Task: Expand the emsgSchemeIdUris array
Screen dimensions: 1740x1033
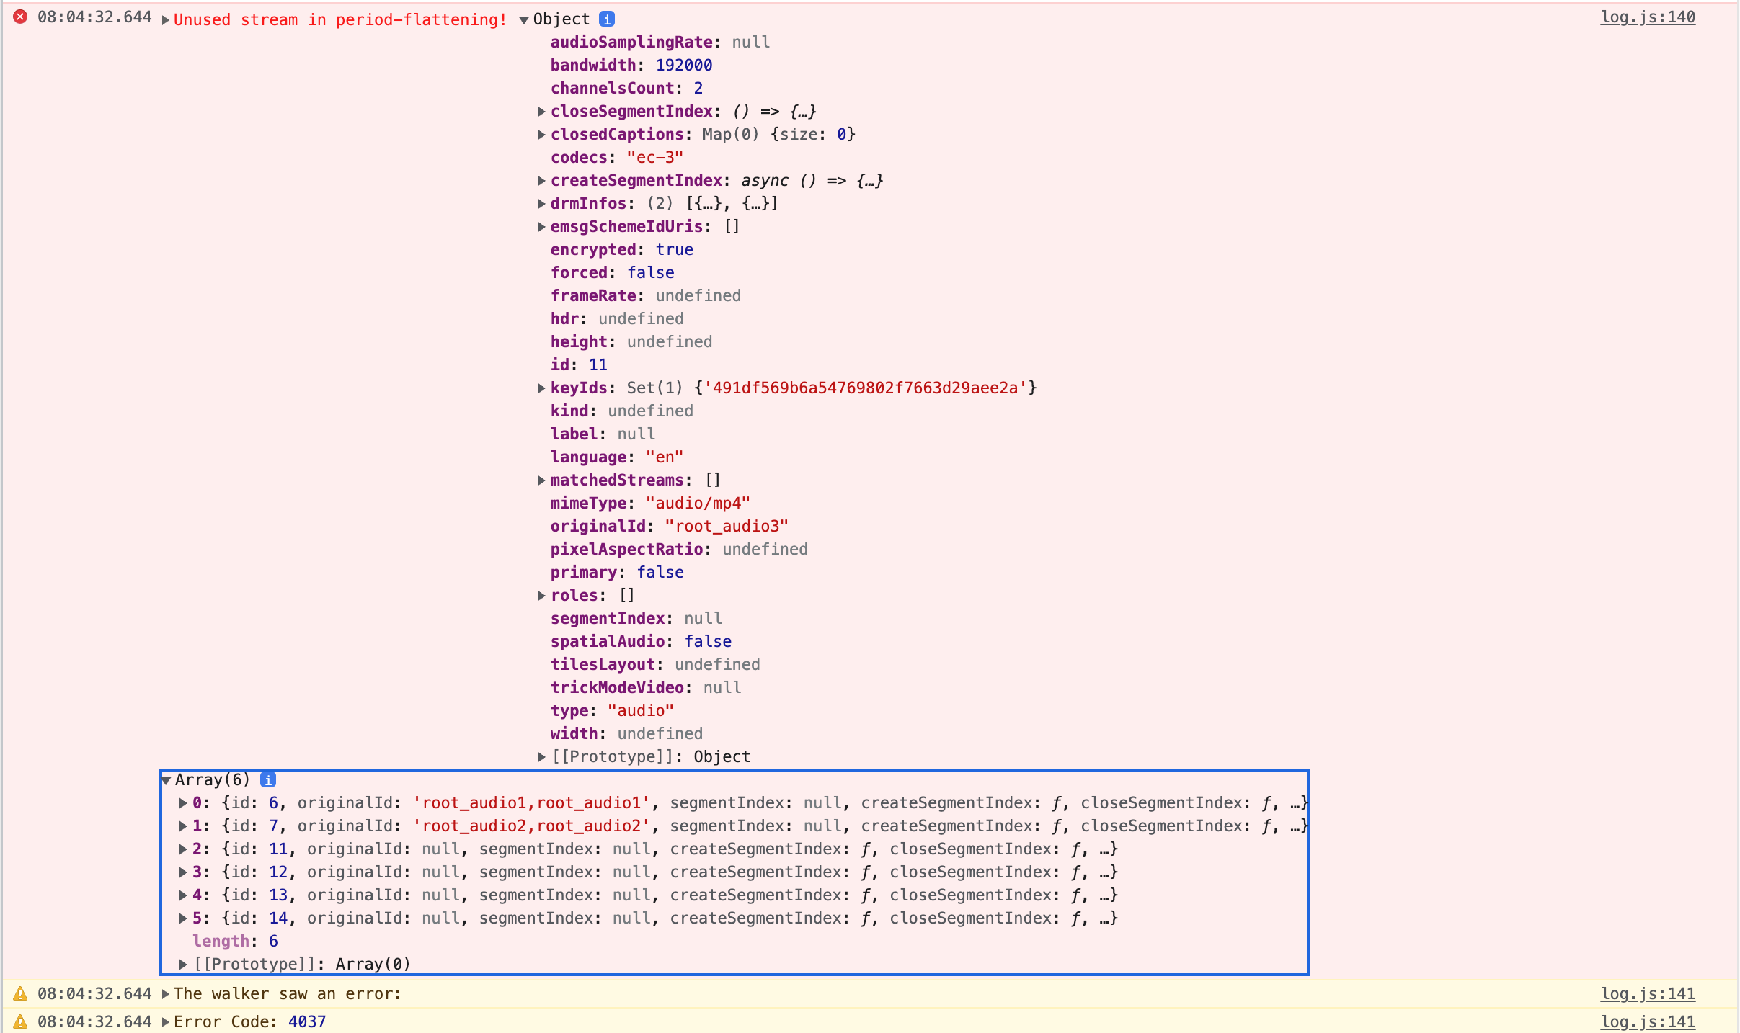Action: click(x=541, y=227)
